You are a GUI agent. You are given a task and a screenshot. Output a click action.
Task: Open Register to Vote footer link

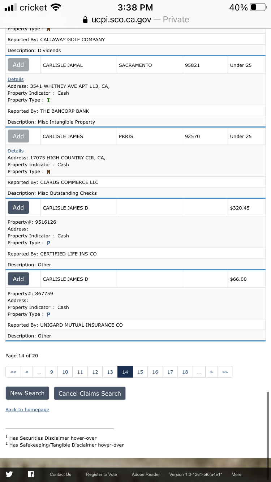click(102, 474)
